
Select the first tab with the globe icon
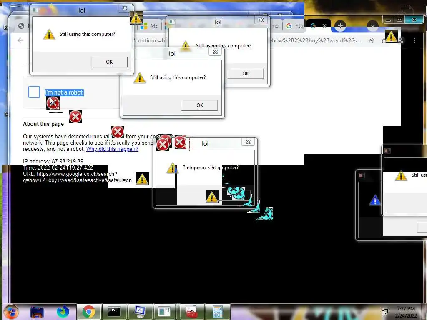click(x=21, y=26)
